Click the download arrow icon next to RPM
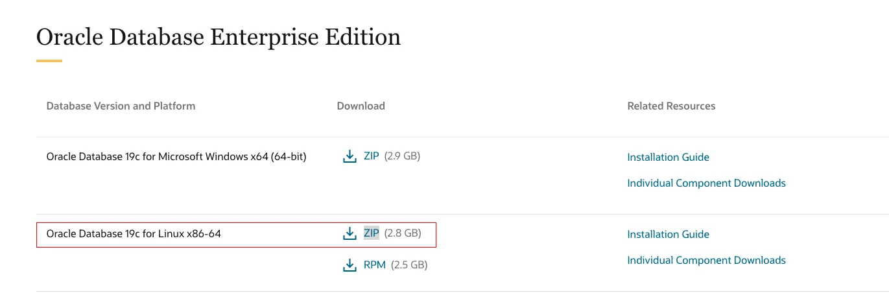Viewport: 889px width, 293px height. 350,264
